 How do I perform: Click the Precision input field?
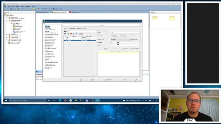[125, 42]
